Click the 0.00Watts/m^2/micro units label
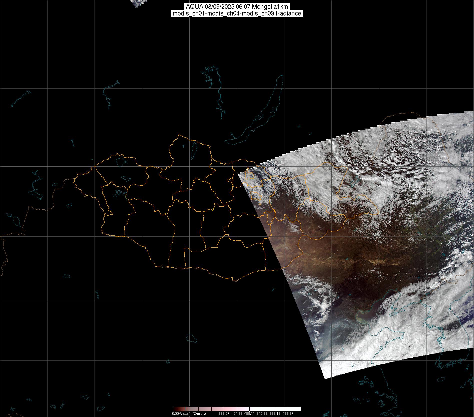The image size is (474, 417). [x=189, y=413]
